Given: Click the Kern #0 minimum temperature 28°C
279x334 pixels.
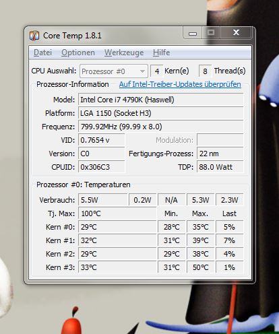Looking at the screenshot, I should coord(172,227).
